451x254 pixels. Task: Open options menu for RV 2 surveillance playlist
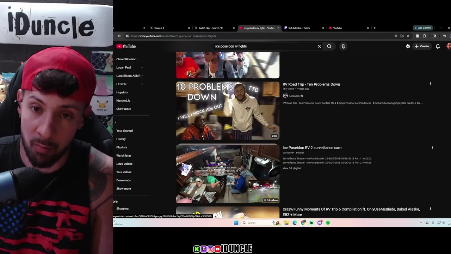click(433, 148)
